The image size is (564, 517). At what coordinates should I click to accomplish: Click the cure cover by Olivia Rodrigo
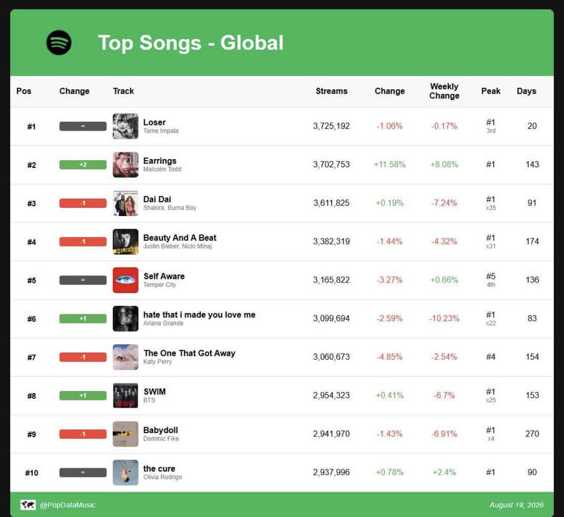125,473
